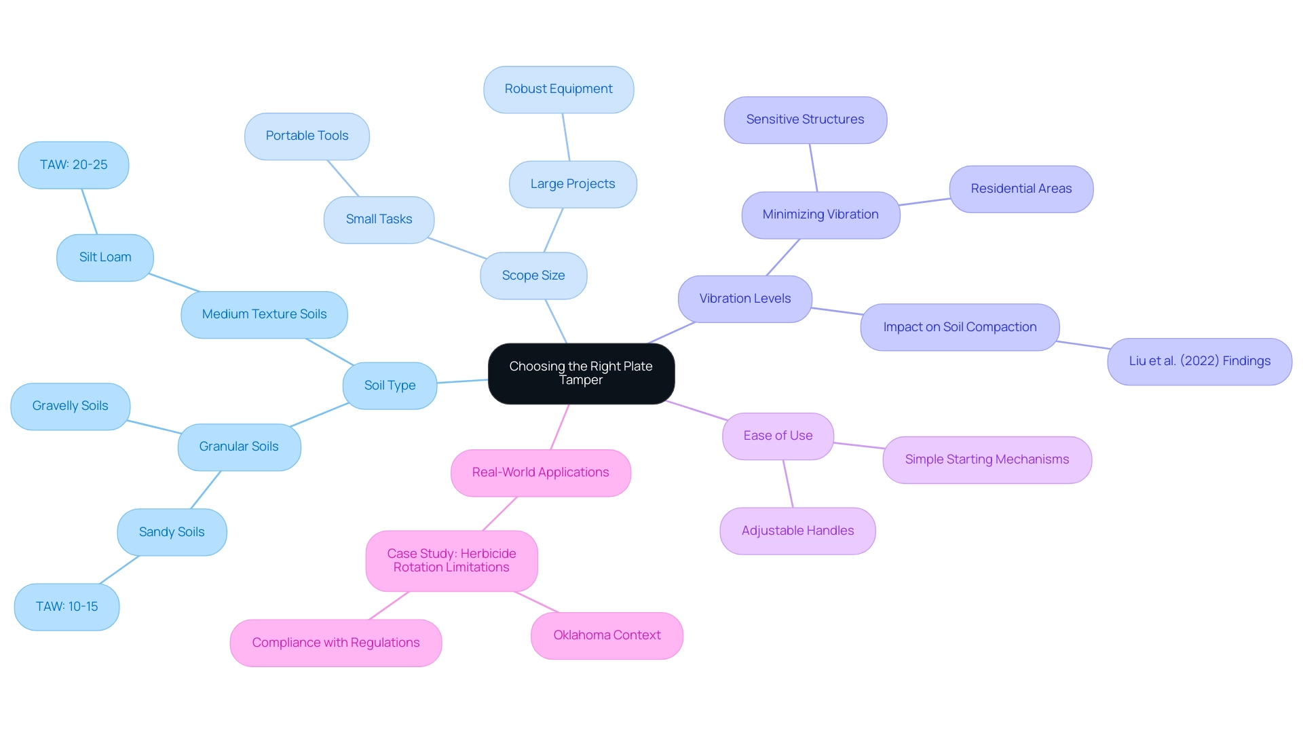Image resolution: width=1303 pixels, height=735 pixels.
Task: Click the 'Simple Starting Mechanisms' button
Action: point(985,459)
